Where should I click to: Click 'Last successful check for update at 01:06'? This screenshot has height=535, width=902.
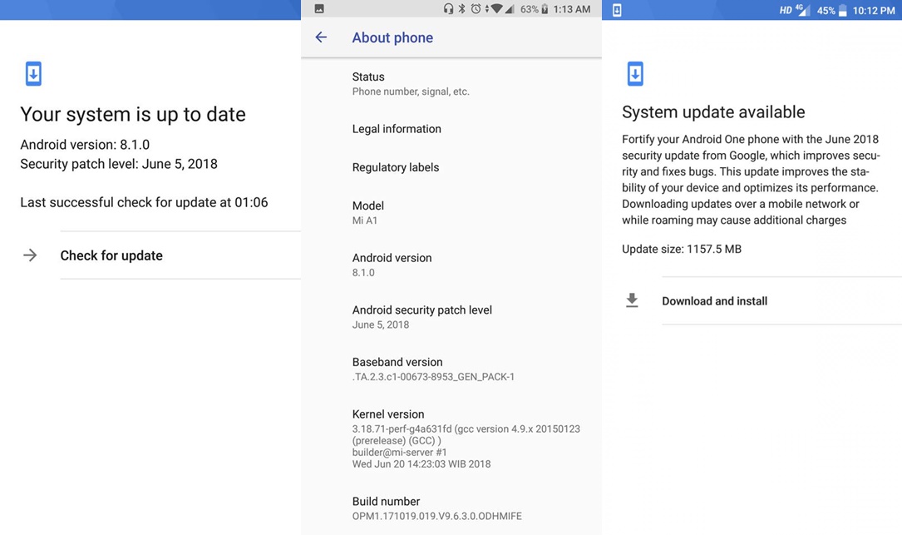144,203
